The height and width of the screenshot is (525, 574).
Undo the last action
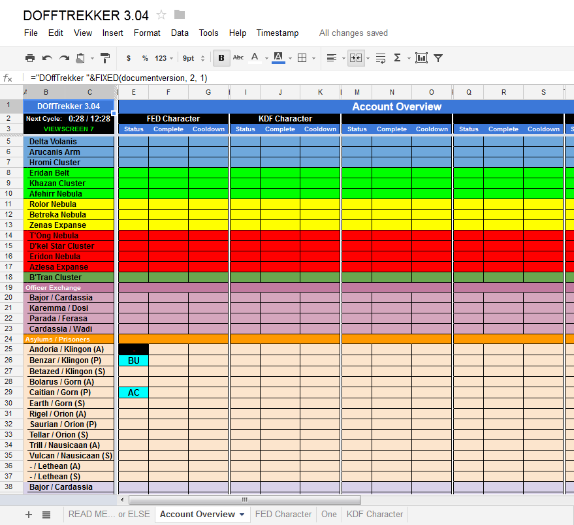pos(47,58)
